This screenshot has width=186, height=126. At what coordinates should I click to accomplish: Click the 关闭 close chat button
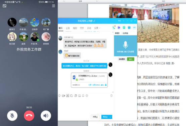95,117
